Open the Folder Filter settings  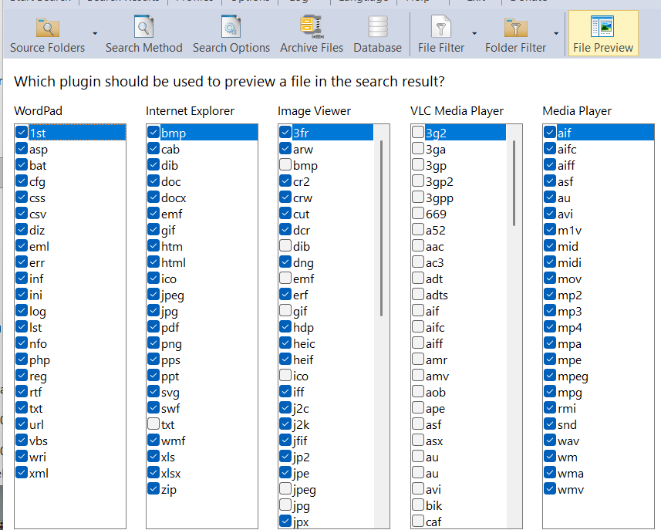515,35
